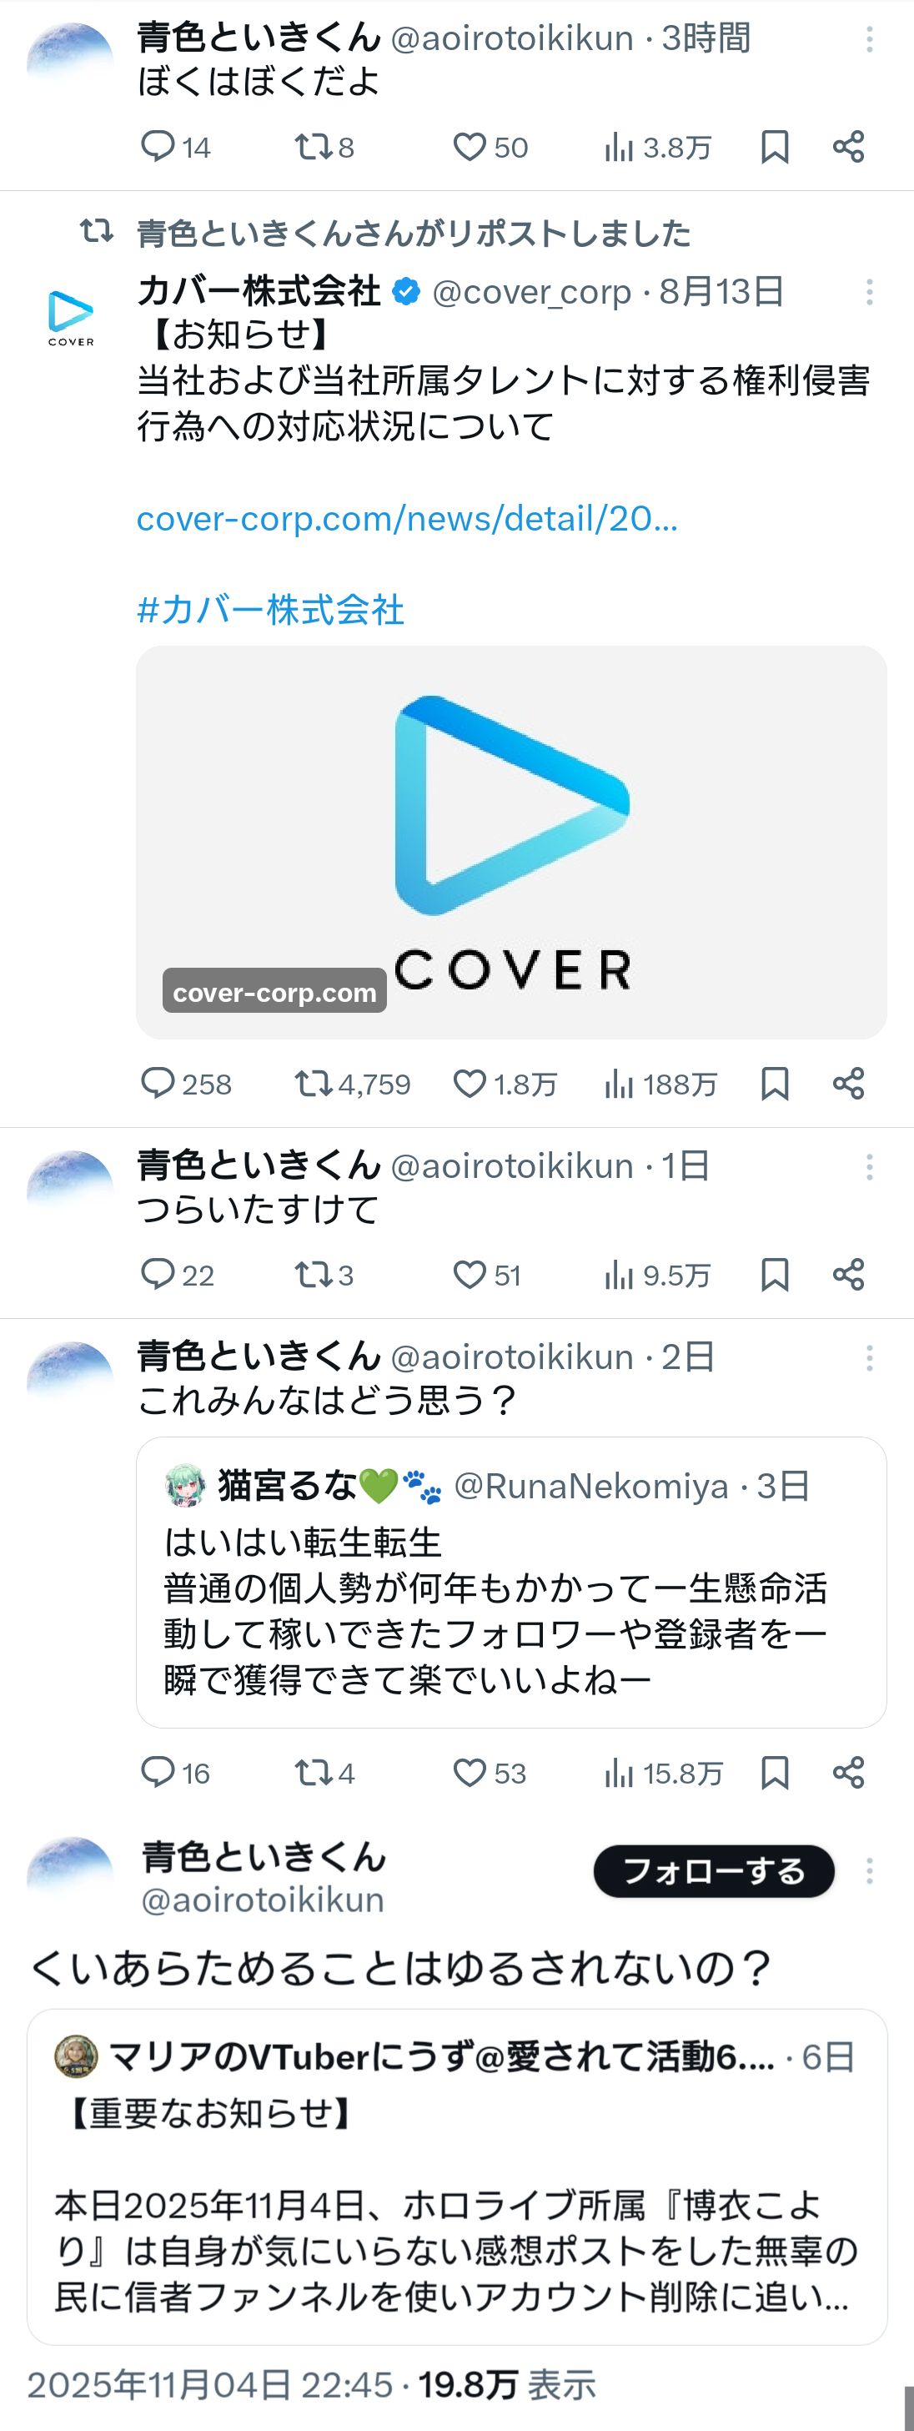Like the "つらいたすけて" post
914x2431 pixels.
487,1275
